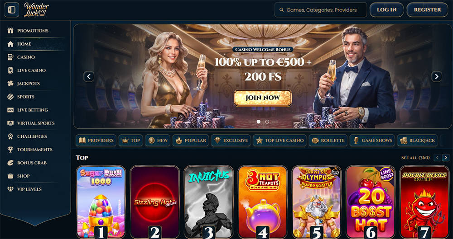The width and height of the screenshot is (453, 239).
Task: Select the first banner slide dot
Action: pos(259,122)
